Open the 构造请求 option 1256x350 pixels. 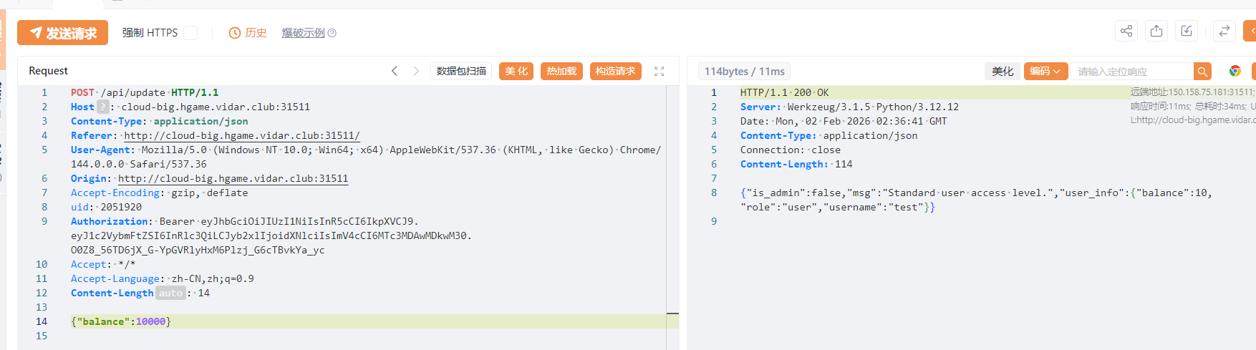(x=616, y=71)
